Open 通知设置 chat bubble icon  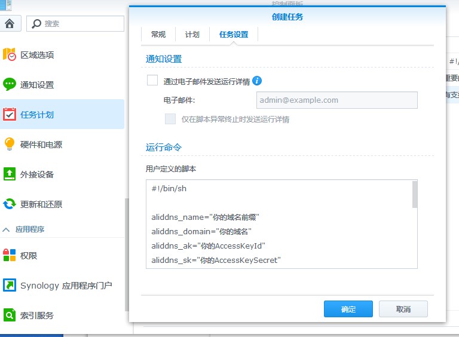10,85
